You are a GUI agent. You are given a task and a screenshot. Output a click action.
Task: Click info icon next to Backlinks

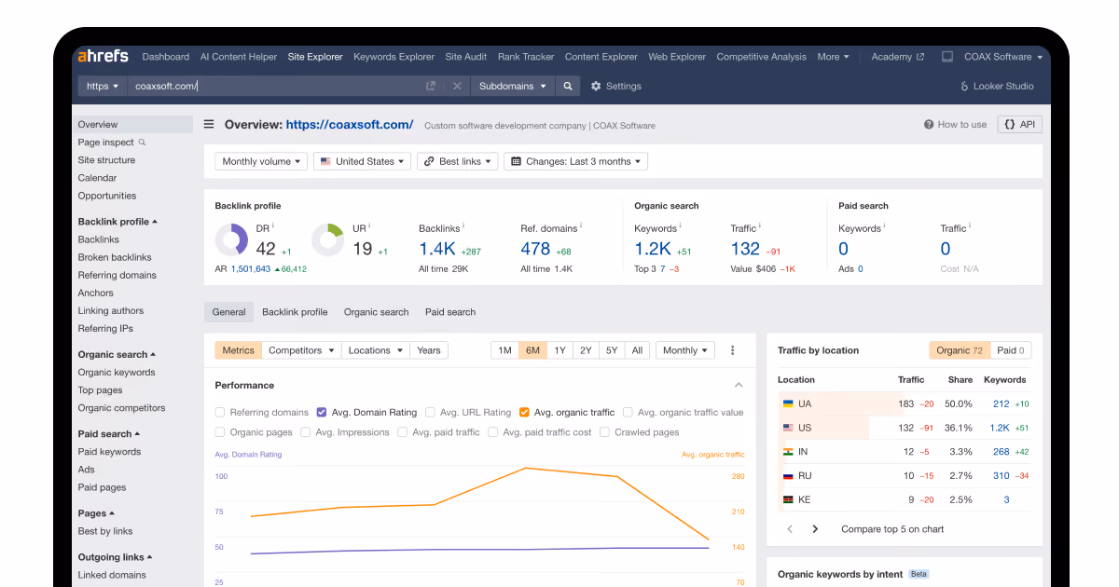click(x=463, y=226)
